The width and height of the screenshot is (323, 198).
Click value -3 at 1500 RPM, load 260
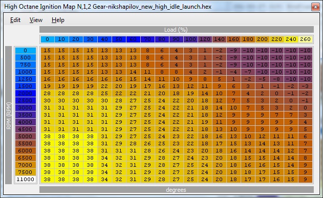coord(305,86)
